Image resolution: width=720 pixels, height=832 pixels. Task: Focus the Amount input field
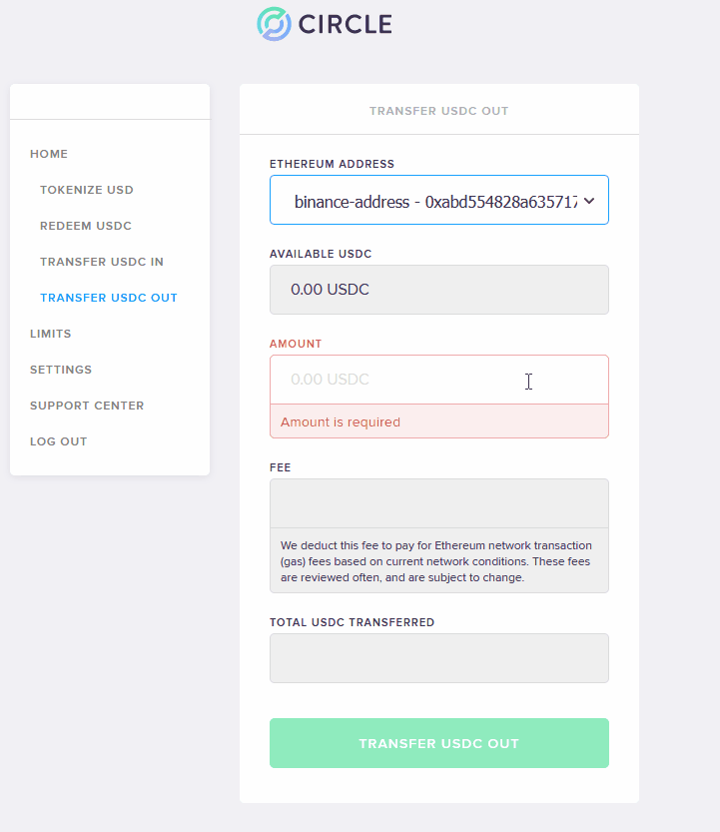click(x=438, y=380)
